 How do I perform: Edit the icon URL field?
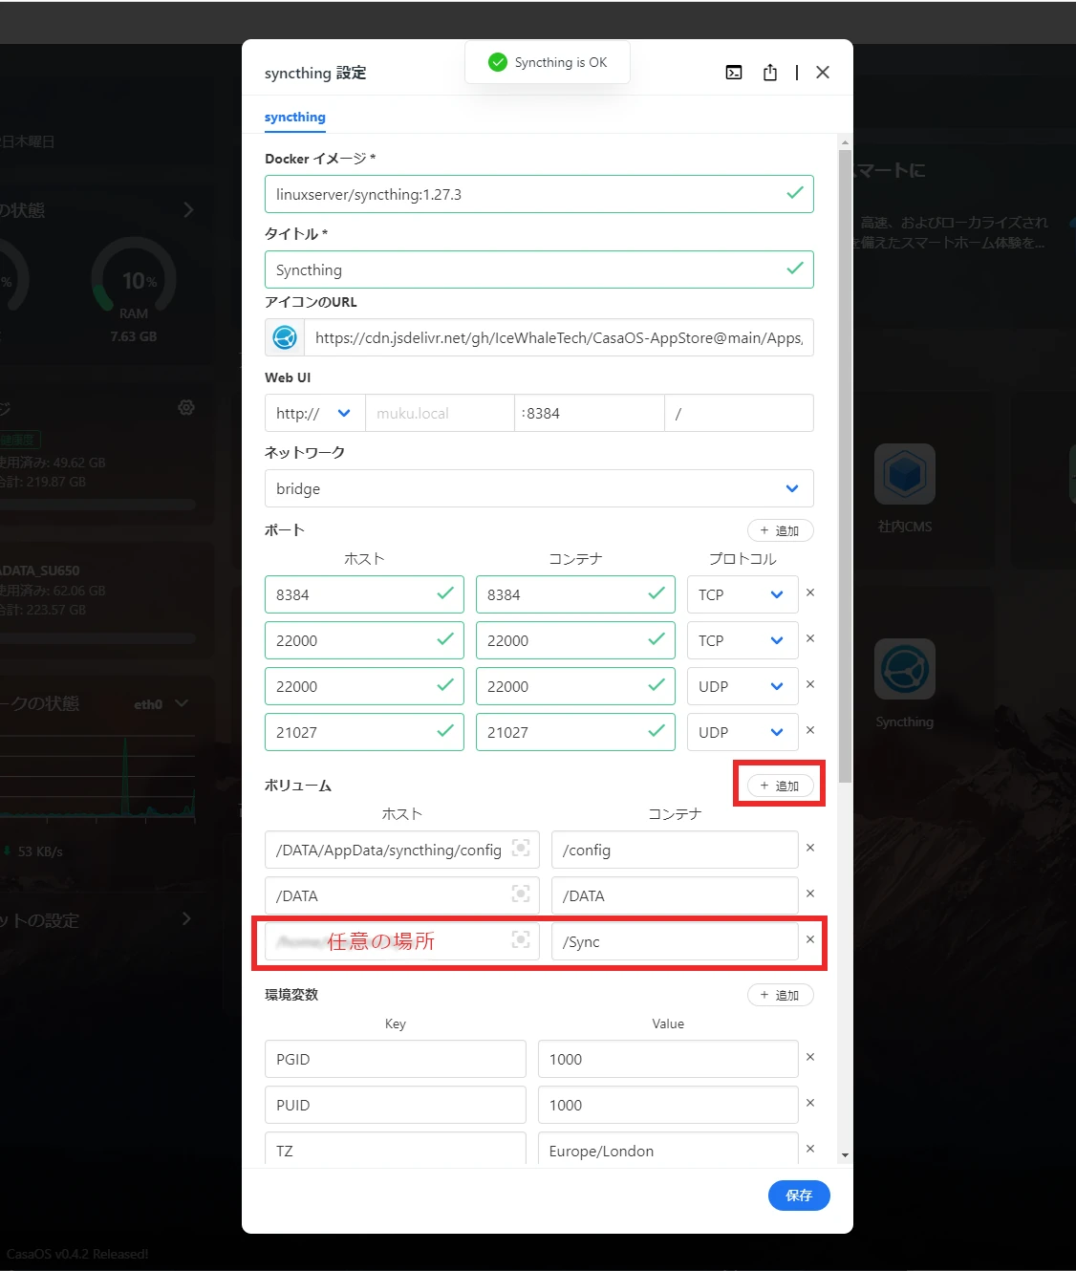559,337
